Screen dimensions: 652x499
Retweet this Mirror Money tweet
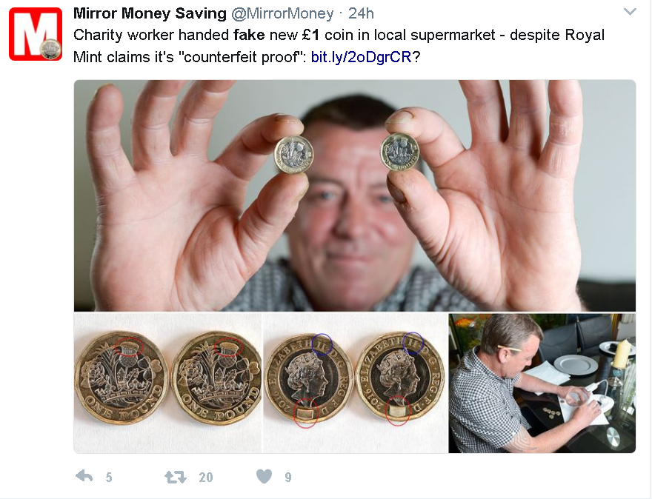pyautogui.click(x=176, y=477)
